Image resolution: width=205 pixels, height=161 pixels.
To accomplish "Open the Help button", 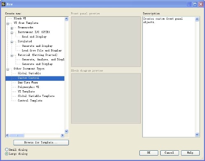I will [x=190, y=153].
